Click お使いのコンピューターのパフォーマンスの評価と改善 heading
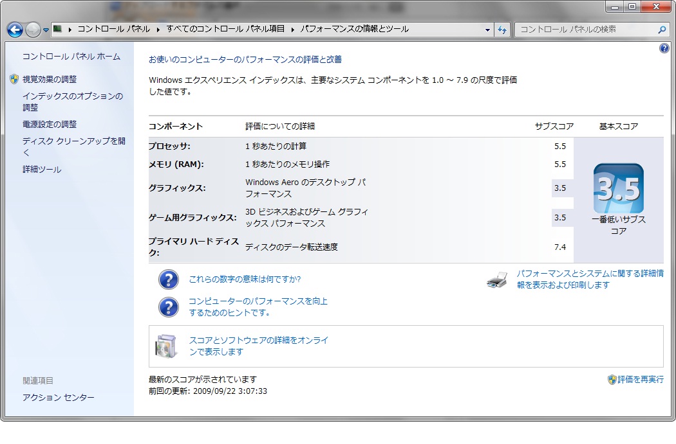 [x=245, y=60]
